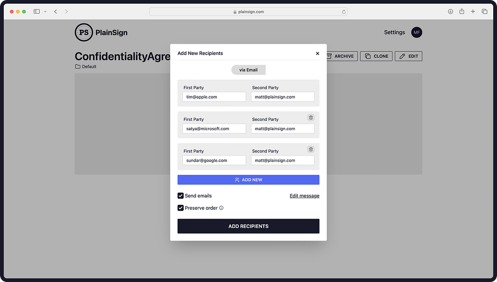Open Safari downloads
The width and height of the screenshot is (497, 282).
(x=450, y=11)
